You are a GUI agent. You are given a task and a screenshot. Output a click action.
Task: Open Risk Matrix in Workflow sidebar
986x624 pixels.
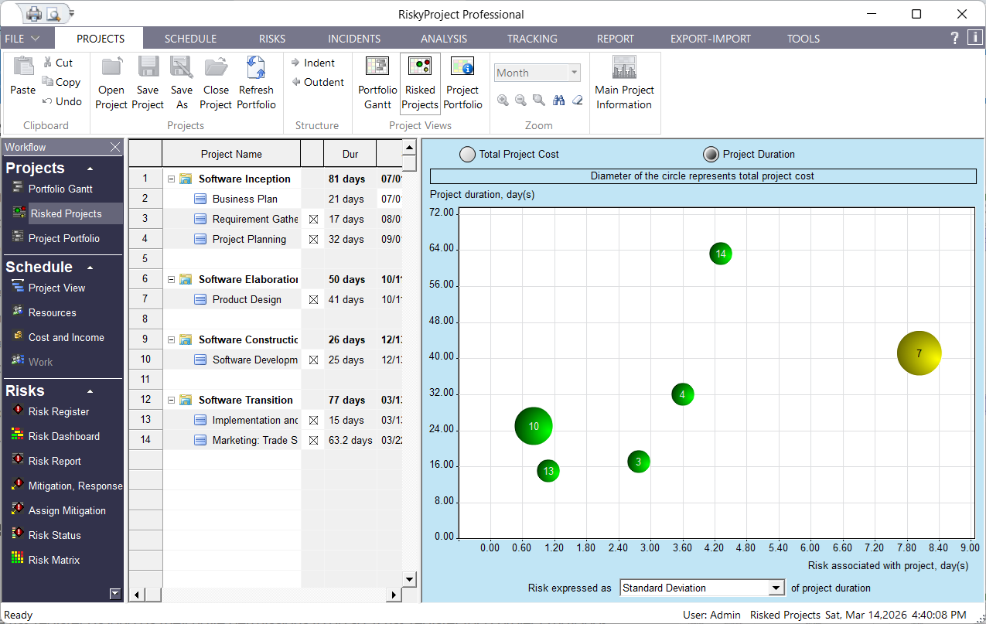coord(54,560)
